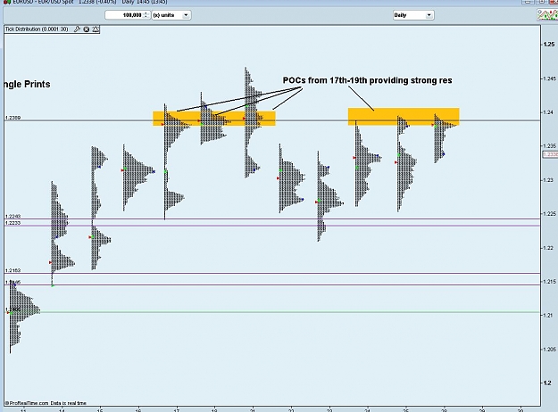Click the 1.2163 horizontal line label
Viewport: 558px width, 412px height.
click(x=13, y=270)
